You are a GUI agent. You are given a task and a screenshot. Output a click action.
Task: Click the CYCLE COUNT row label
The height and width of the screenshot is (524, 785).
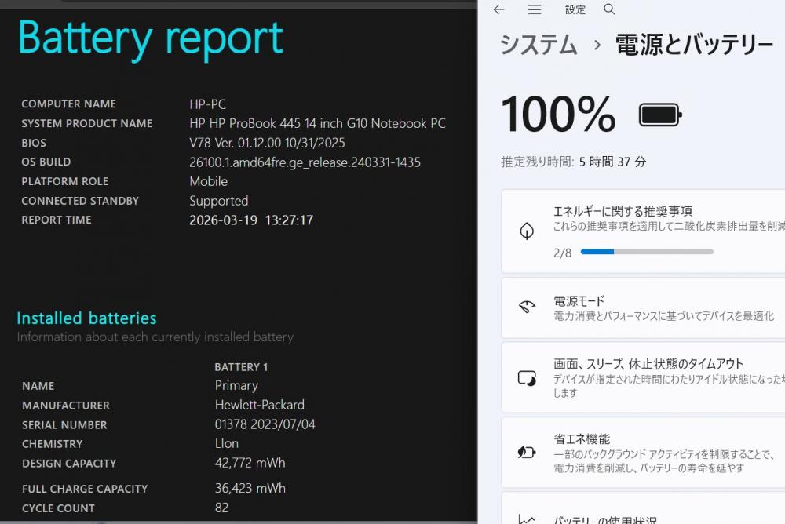(58, 508)
